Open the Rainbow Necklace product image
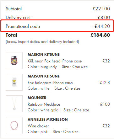The height and width of the screenshot is (139, 114). point(14,104)
